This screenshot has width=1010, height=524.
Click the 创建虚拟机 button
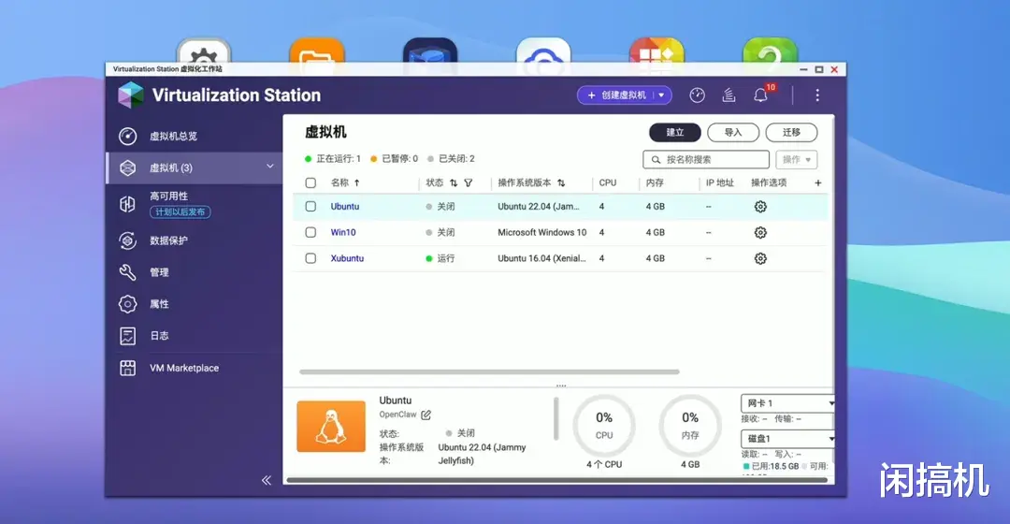(x=617, y=95)
